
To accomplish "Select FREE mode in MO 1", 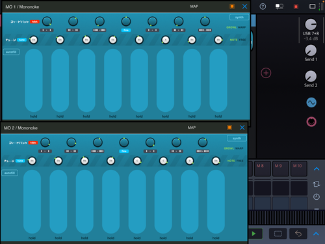I will tap(242, 40).
